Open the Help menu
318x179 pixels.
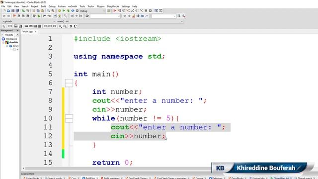pos(135,6)
